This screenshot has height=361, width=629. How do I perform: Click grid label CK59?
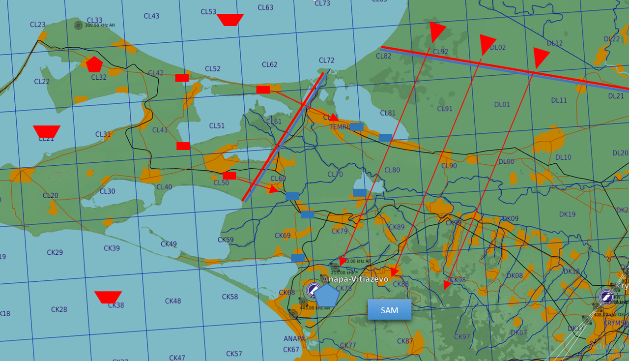tap(226, 240)
